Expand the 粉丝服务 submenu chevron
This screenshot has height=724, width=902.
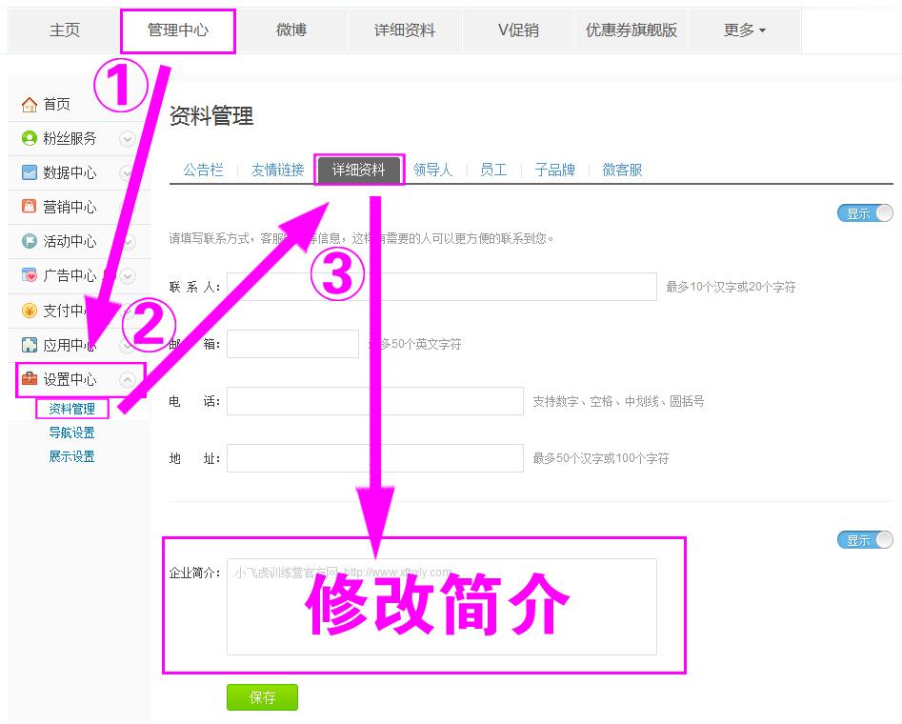[x=127, y=139]
